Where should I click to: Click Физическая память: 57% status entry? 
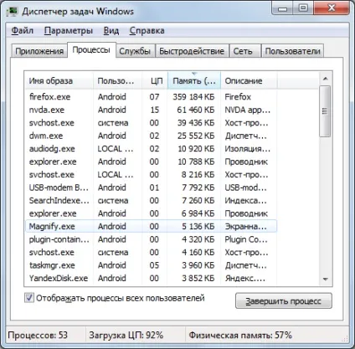[x=240, y=335]
